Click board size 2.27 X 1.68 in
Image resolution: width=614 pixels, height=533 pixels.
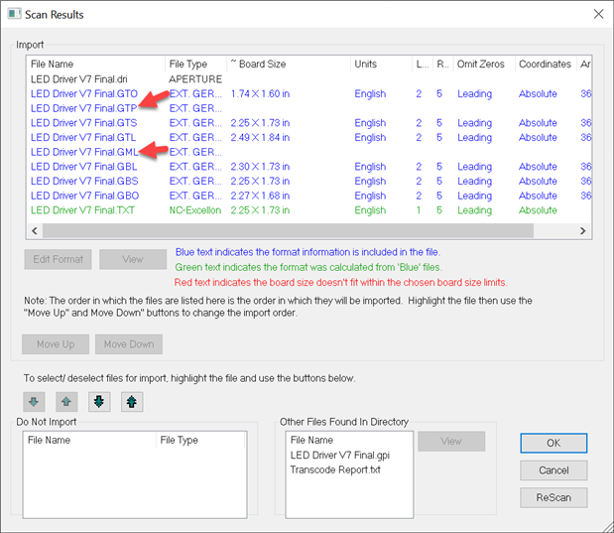pyautogui.click(x=260, y=196)
